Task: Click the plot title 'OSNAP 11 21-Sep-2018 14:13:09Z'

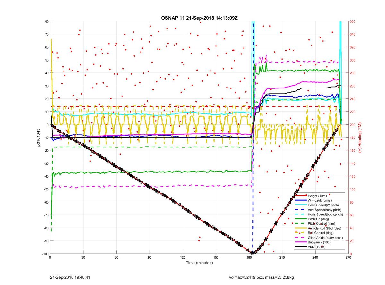Action: click(x=199, y=18)
